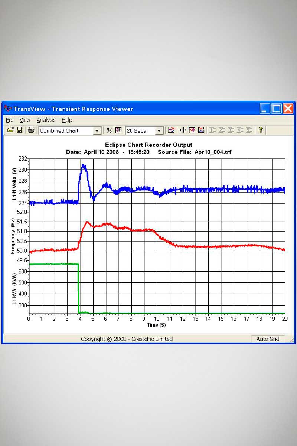Click the last red chart icon before the greyed icons

click(201, 130)
